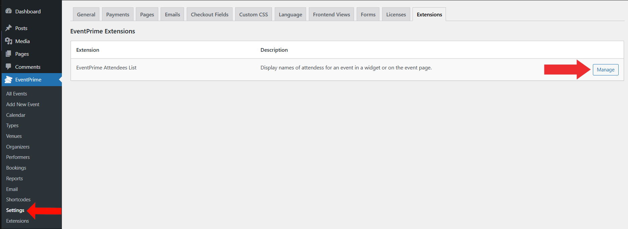Image resolution: width=628 pixels, height=229 pixels.
Task: Click the Posts pushpin icon
Action: 9,28
